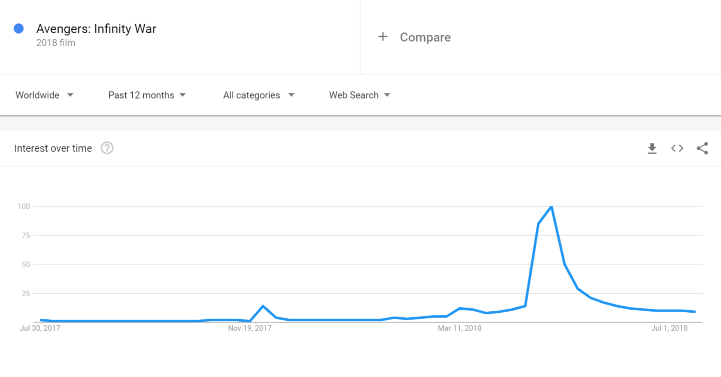Image resolution: width=721 pixels, height=377 pixels.
Task: Click the small spike after Nov 19, 2017
Action: 263,306
